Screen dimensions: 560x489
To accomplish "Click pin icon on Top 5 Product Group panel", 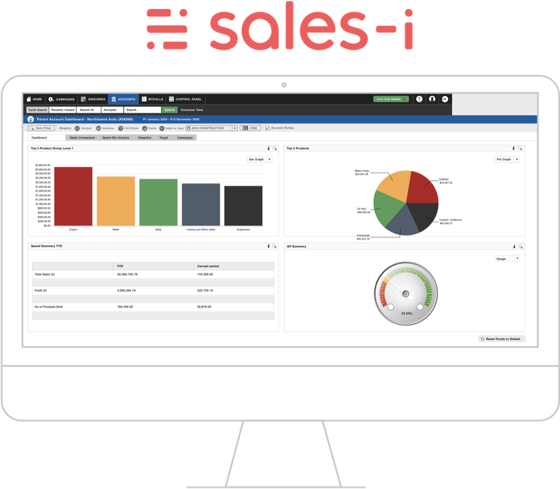I will (268, 148).
